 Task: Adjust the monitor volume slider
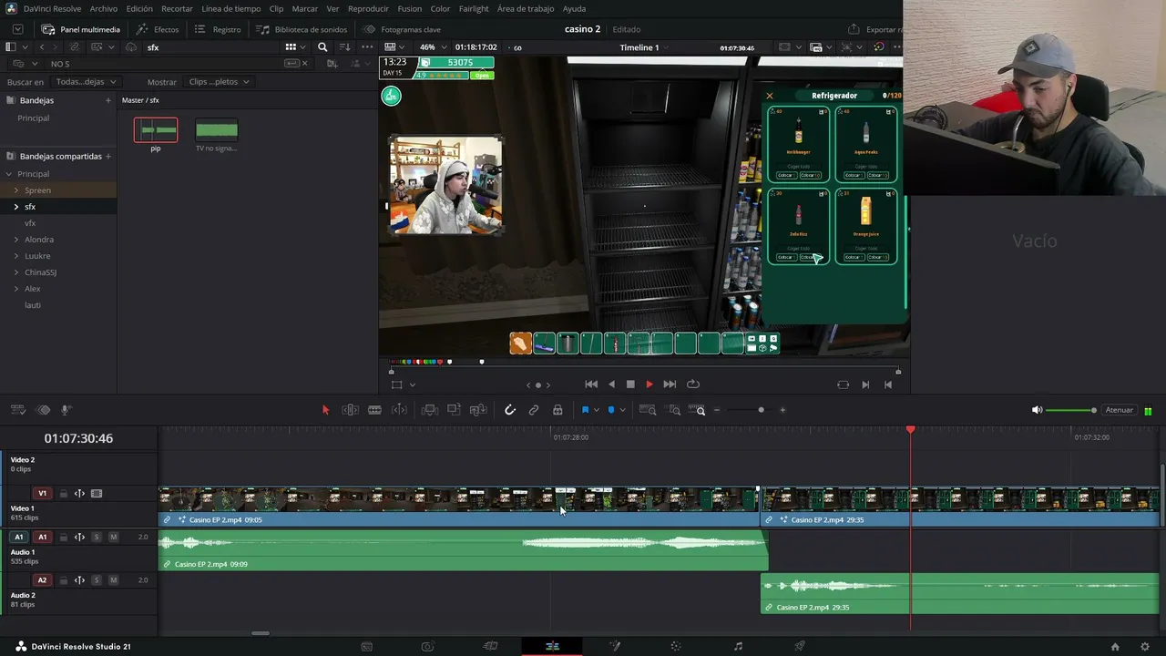tap(1070, 410)
